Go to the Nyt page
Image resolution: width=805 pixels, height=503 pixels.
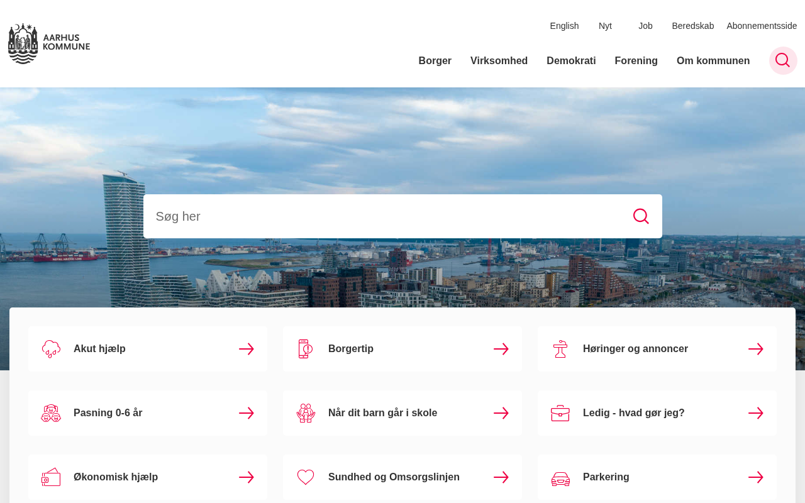tap(605, 26)
